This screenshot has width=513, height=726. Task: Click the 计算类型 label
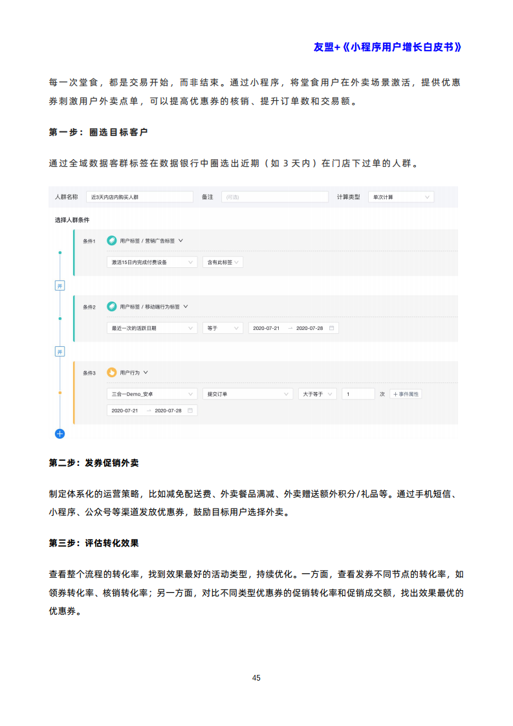coord(348,197)
